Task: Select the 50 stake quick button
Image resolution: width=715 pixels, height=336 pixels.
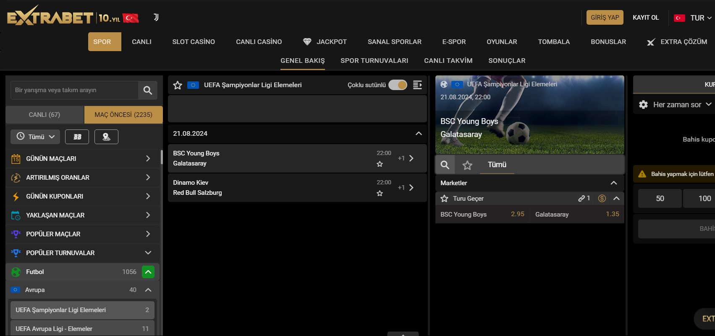Action: [660, 199]
